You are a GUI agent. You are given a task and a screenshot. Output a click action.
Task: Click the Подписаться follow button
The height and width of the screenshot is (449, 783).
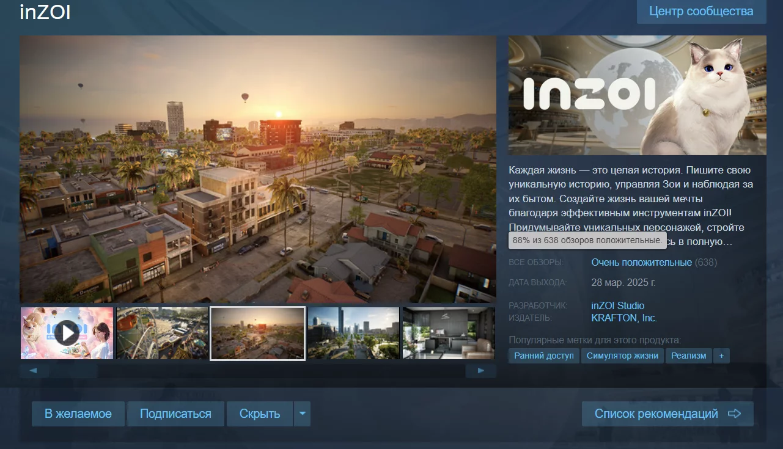(x=175, y=414)
